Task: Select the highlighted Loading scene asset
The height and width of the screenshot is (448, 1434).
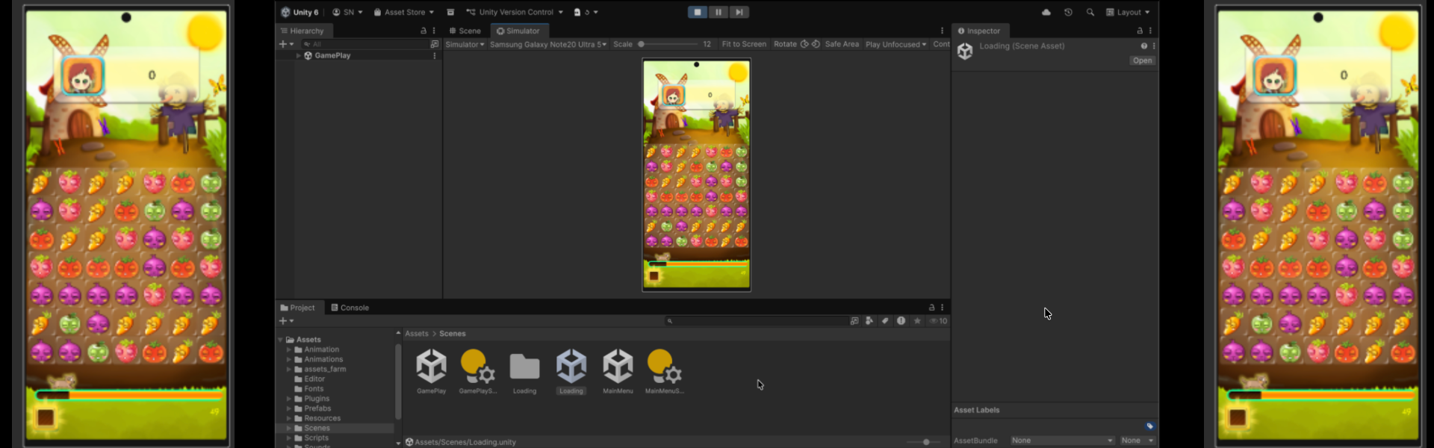Action: (571, 371)
